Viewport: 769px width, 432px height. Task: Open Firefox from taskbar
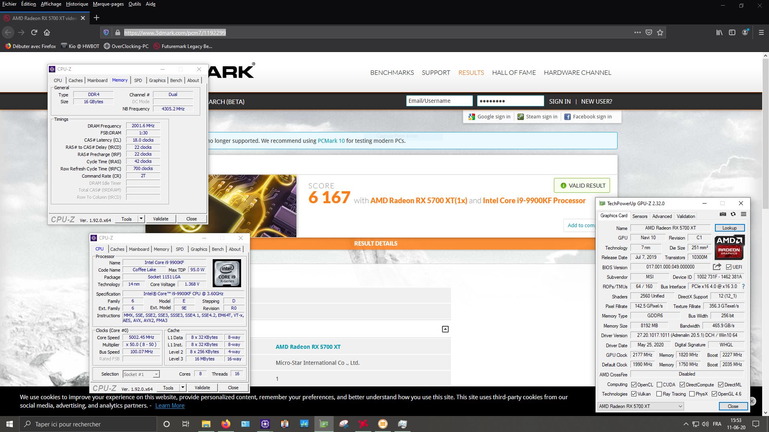[x=225, y=424]
